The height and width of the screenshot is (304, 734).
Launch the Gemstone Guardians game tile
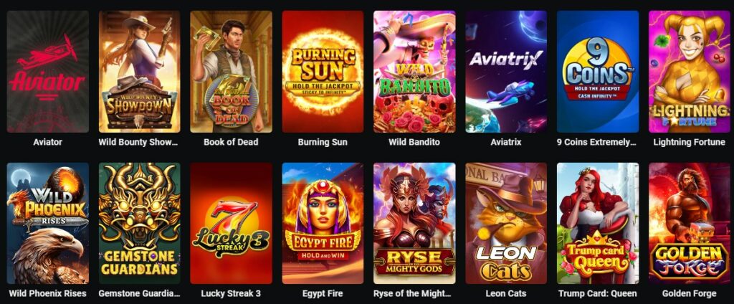[140, 223]
